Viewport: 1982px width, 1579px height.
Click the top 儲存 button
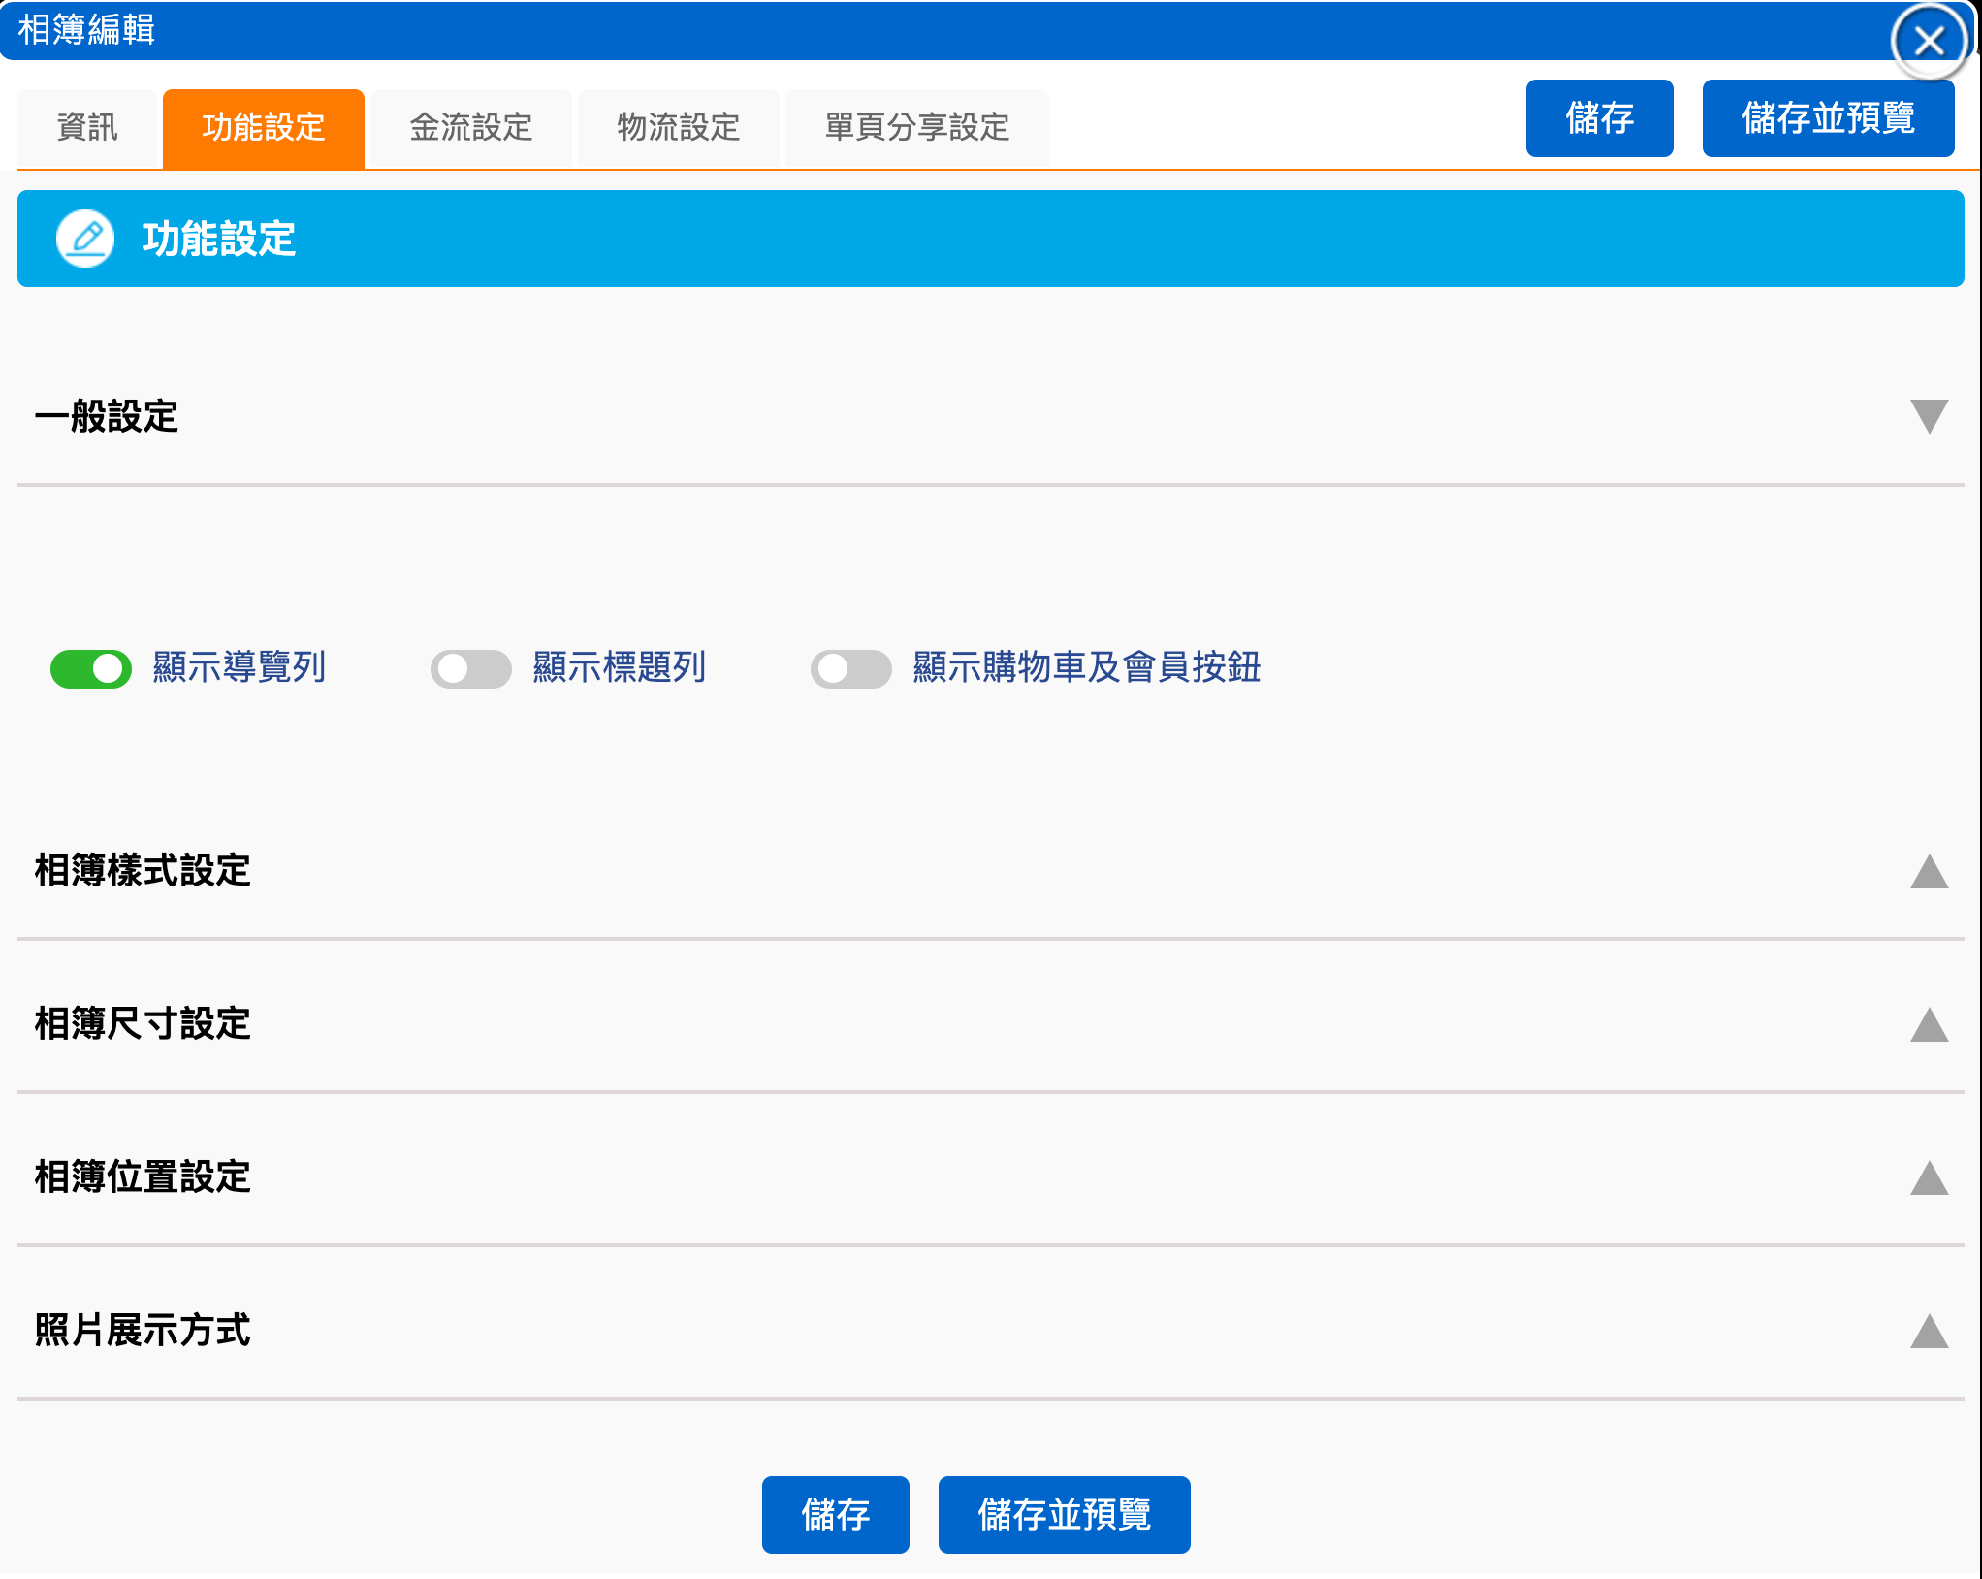(1600, 118)
